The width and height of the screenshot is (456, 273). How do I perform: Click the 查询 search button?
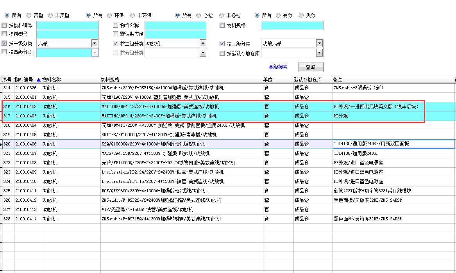tap(311, 67)
